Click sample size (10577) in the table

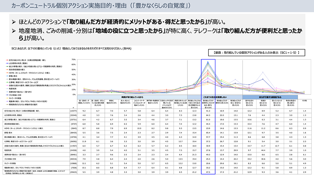point(73,111)
